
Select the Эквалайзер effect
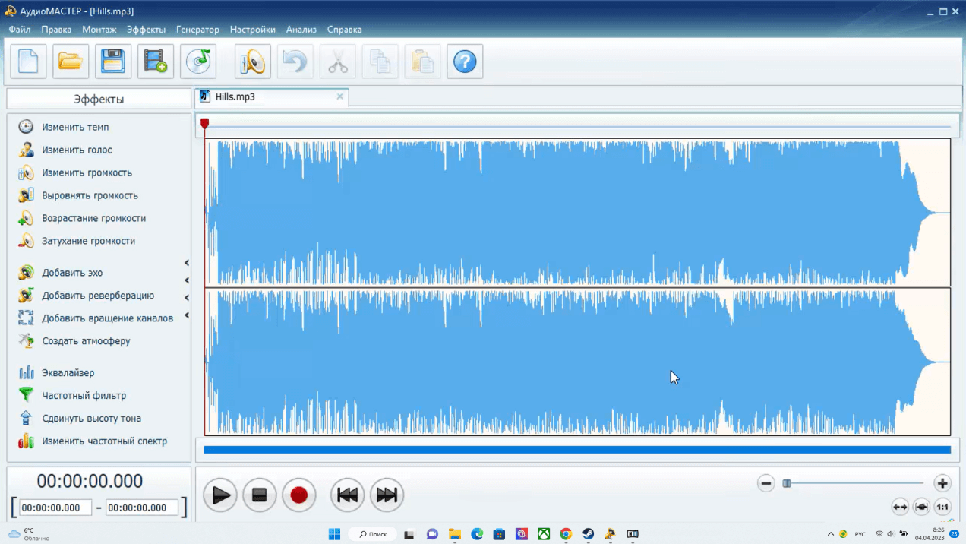[x=68, y=373]
